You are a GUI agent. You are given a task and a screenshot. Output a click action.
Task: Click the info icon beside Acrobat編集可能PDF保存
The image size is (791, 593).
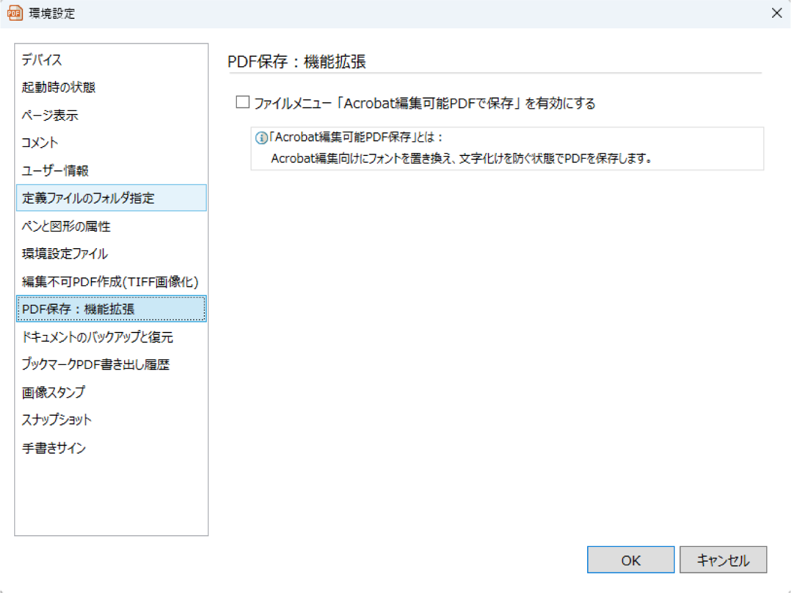coord(261,138)
